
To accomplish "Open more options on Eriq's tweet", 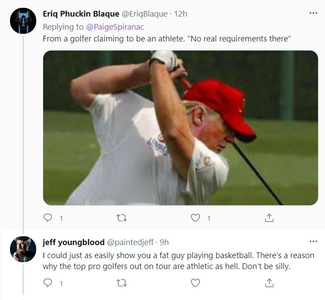I will [x=313, y=13].
